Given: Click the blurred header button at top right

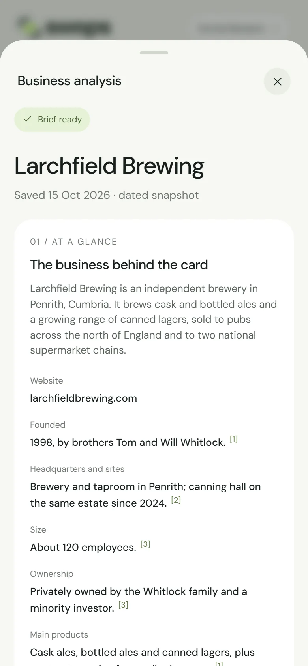Looking at the screenshot, I should (x=237, y=28).
